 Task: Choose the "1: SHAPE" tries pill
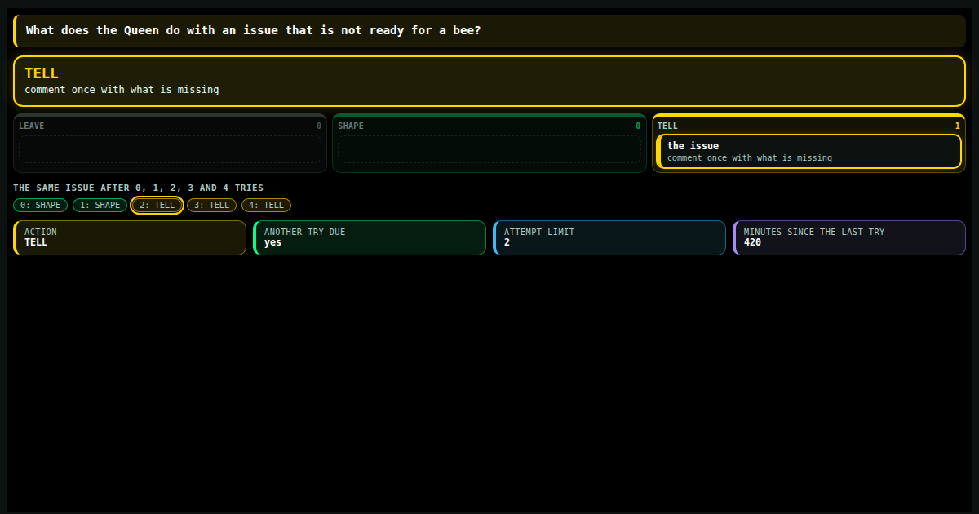pos(100,206)
